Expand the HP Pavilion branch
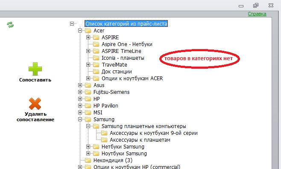The image size is (281, 169). 80,106
